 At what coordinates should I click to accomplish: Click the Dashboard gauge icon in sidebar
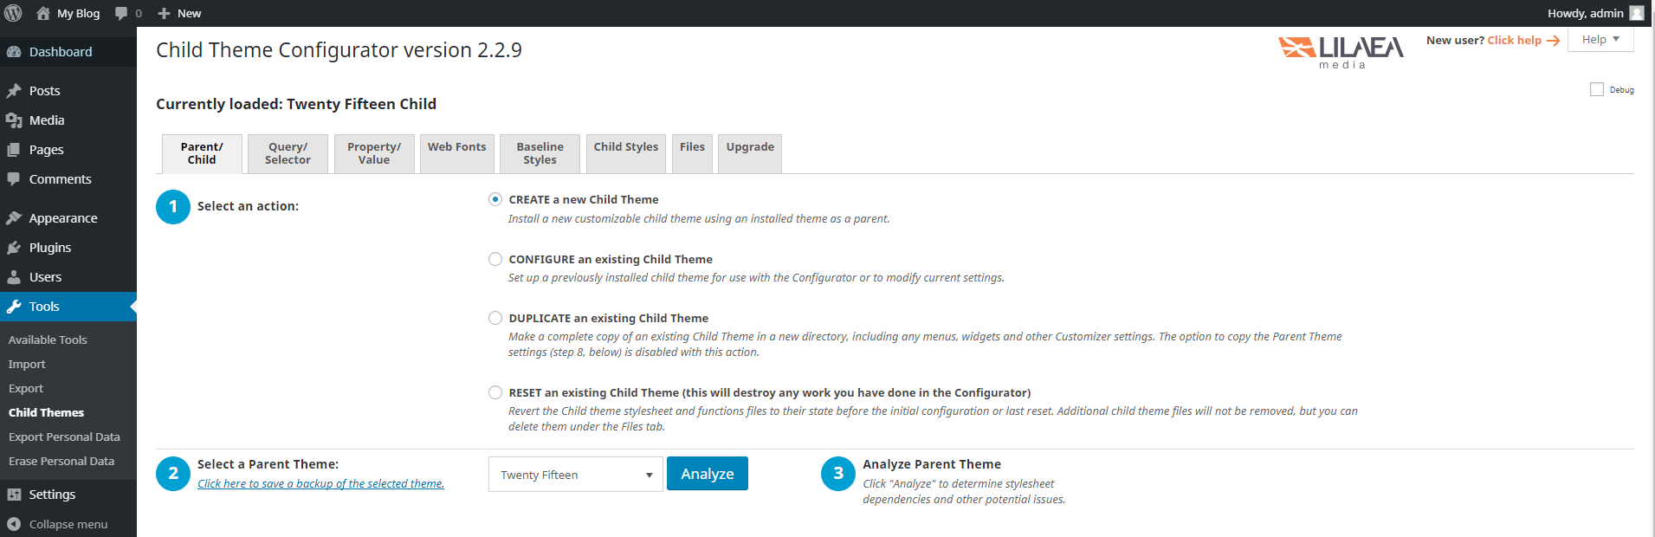coord(14,52)
